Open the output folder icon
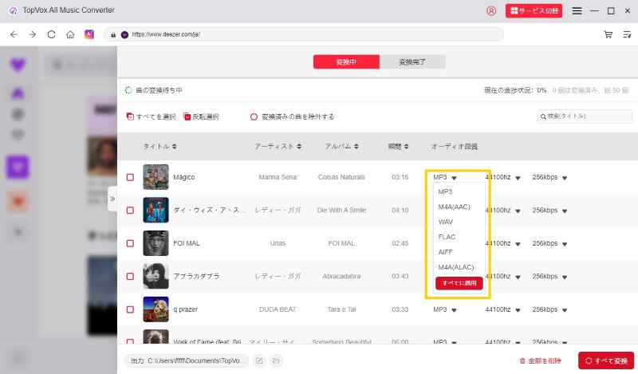The height and width of the screenshot is (374, 638). coord(276,360)
